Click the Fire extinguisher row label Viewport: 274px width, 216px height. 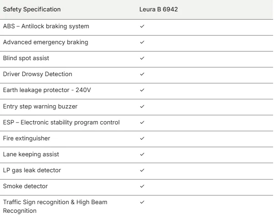[26, 139]
